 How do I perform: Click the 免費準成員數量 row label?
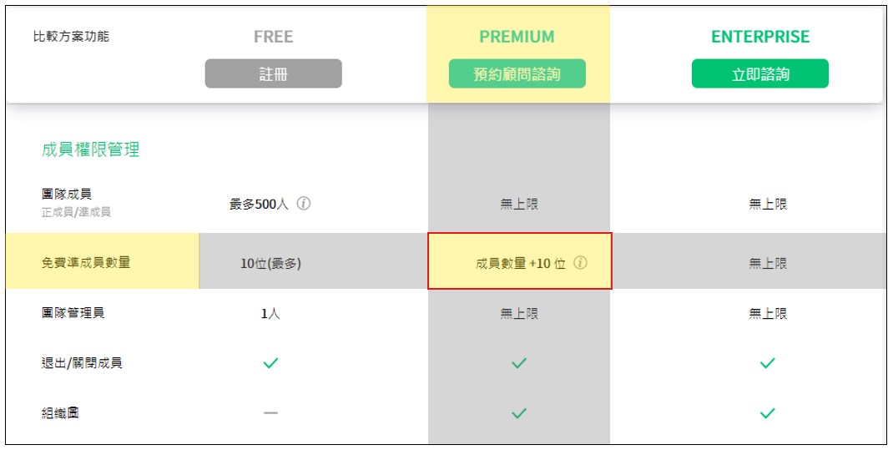(86, 262)
